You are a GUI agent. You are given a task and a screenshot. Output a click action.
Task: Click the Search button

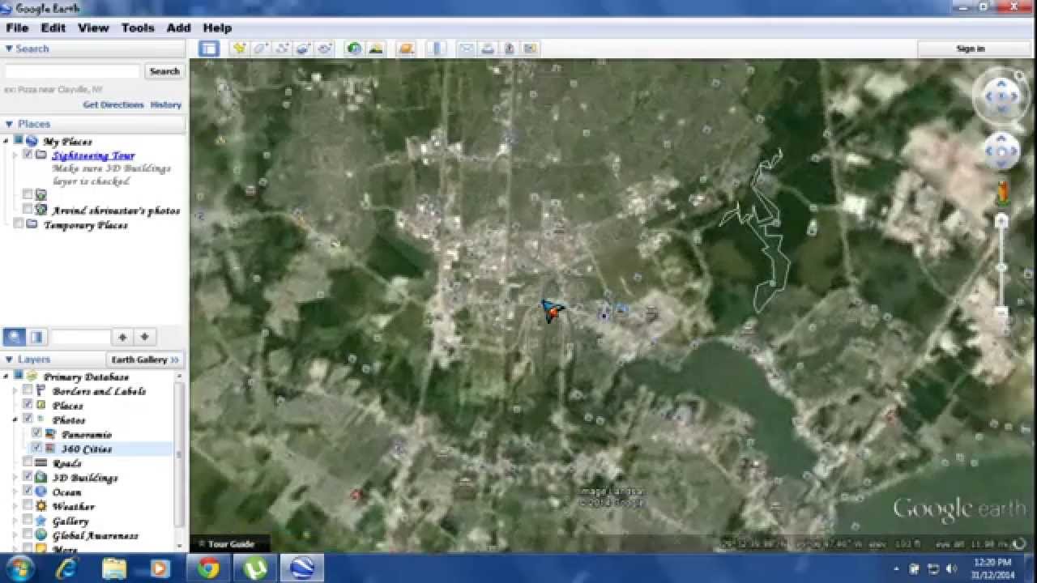[x=164, y=71]
